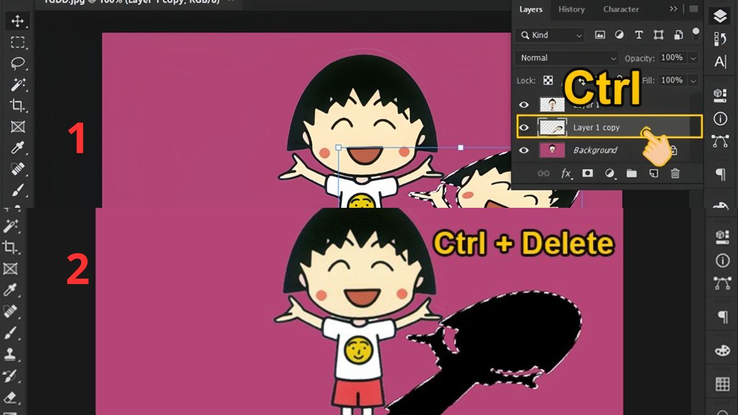Open Paths panel icon in step 2 screenshot

click(722, 283)
